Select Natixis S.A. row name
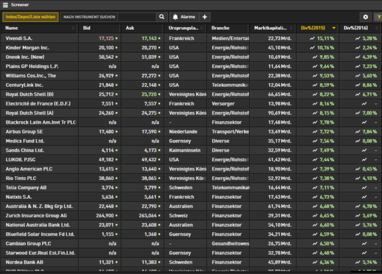 click(x=19, y=197)
